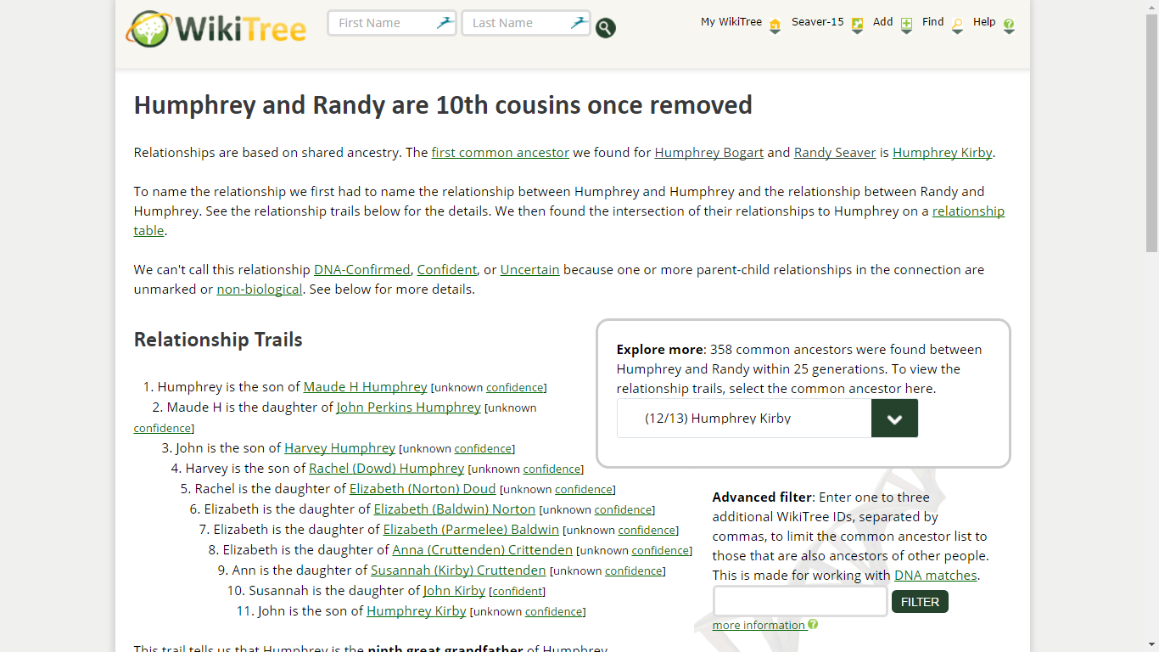Expand the common ancestor dropdown arrow
This screenshot has width=1159, height=652.
tap(894, 419)
